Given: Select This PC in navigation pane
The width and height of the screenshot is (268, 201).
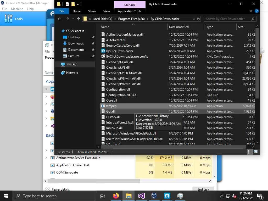Looking at the screenshot, I should coord(71,64).
